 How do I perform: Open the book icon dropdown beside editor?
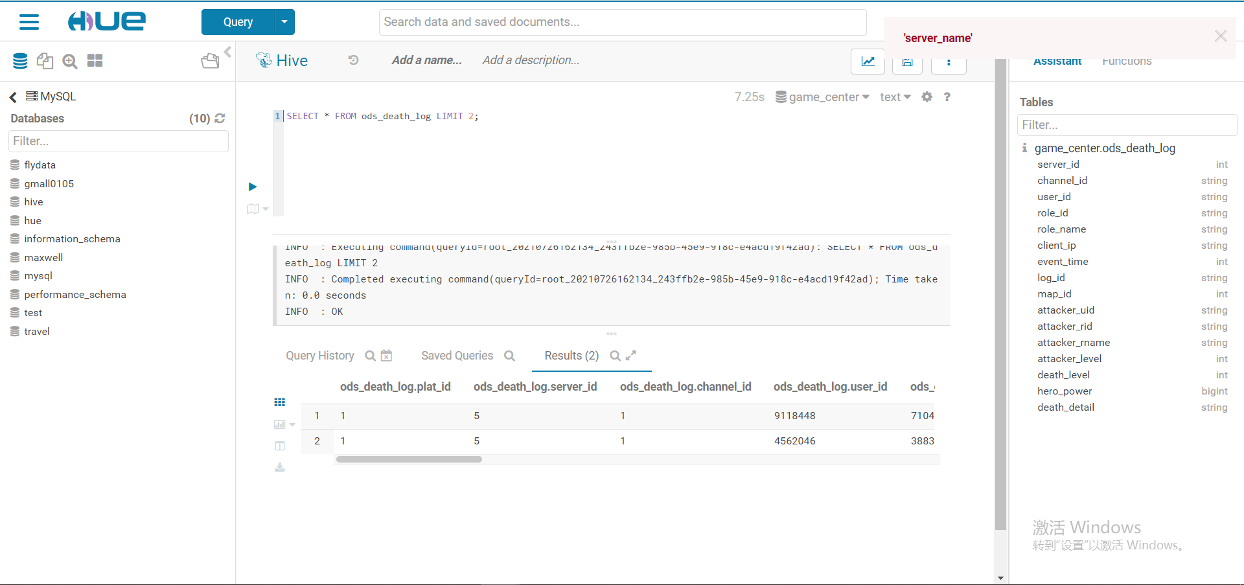click(x=257, y=209)
